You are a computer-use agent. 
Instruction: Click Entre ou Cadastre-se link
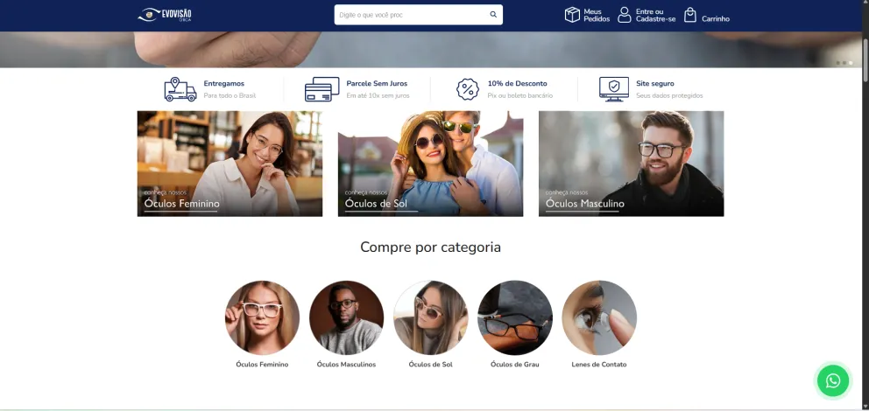coord(655,15)
